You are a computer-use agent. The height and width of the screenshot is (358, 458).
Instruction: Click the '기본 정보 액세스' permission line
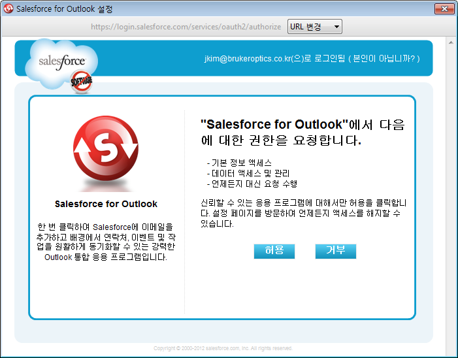tap(239, 163)
